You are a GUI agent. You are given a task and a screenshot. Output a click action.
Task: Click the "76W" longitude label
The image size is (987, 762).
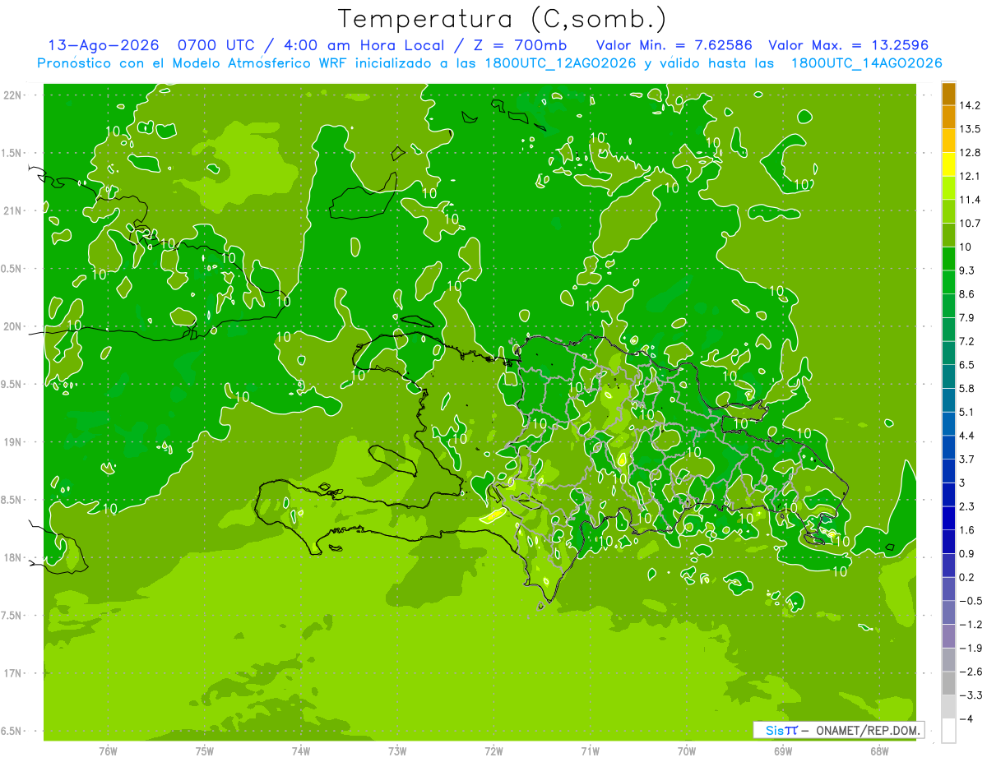point(108,751)
